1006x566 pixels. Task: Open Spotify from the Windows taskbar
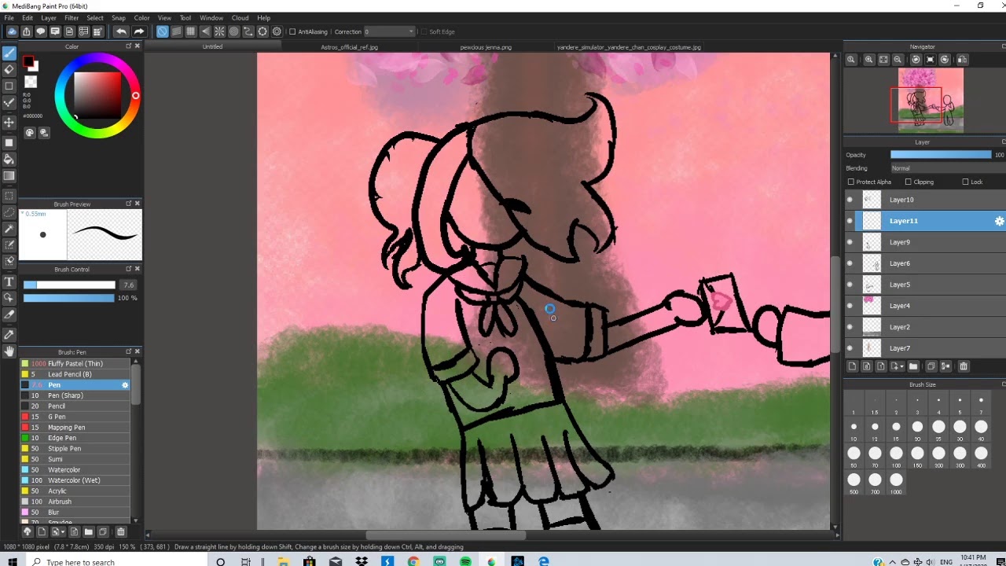click(465, 561)
